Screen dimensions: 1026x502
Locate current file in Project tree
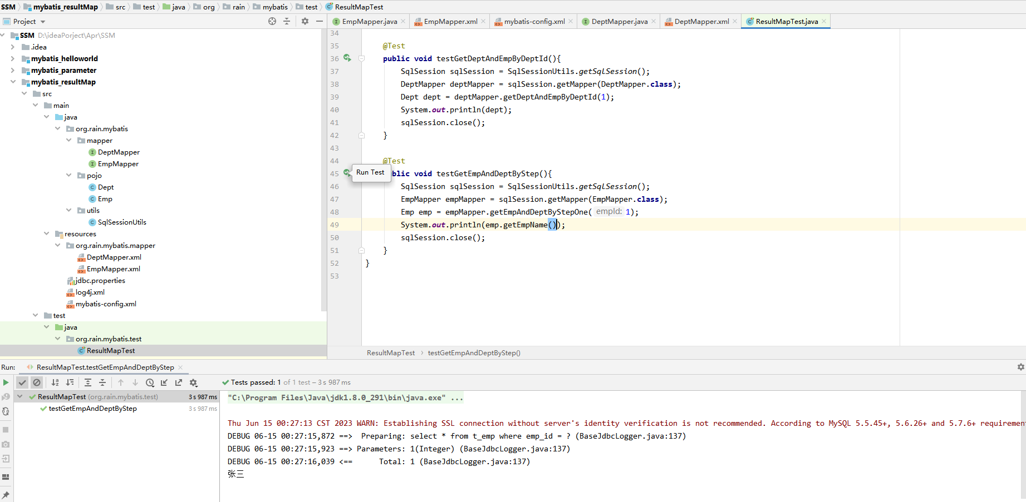pos(272,21)
